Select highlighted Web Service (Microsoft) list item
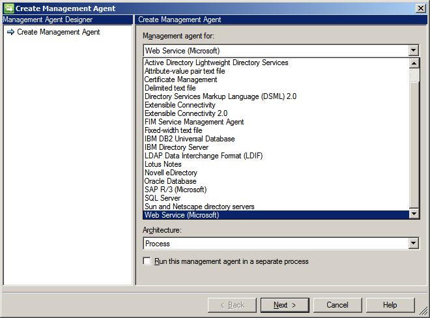Image resolution: width=430 pixels, height=318 pixels. [276, 215]
